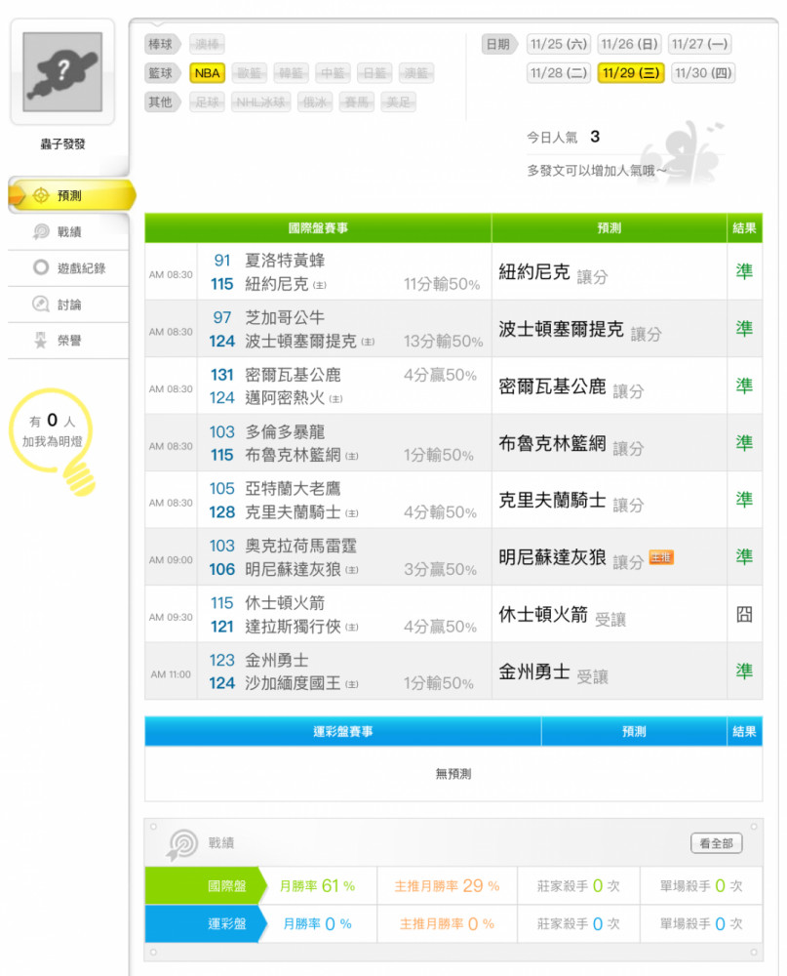Click the 13分輸50% spread text
Viewport: 787px width, 976px height.
tap(444, 341)
